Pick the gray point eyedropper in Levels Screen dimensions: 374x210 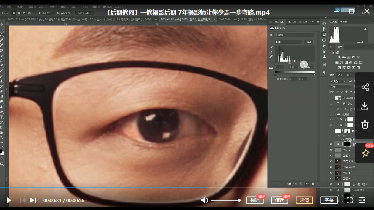271,52
